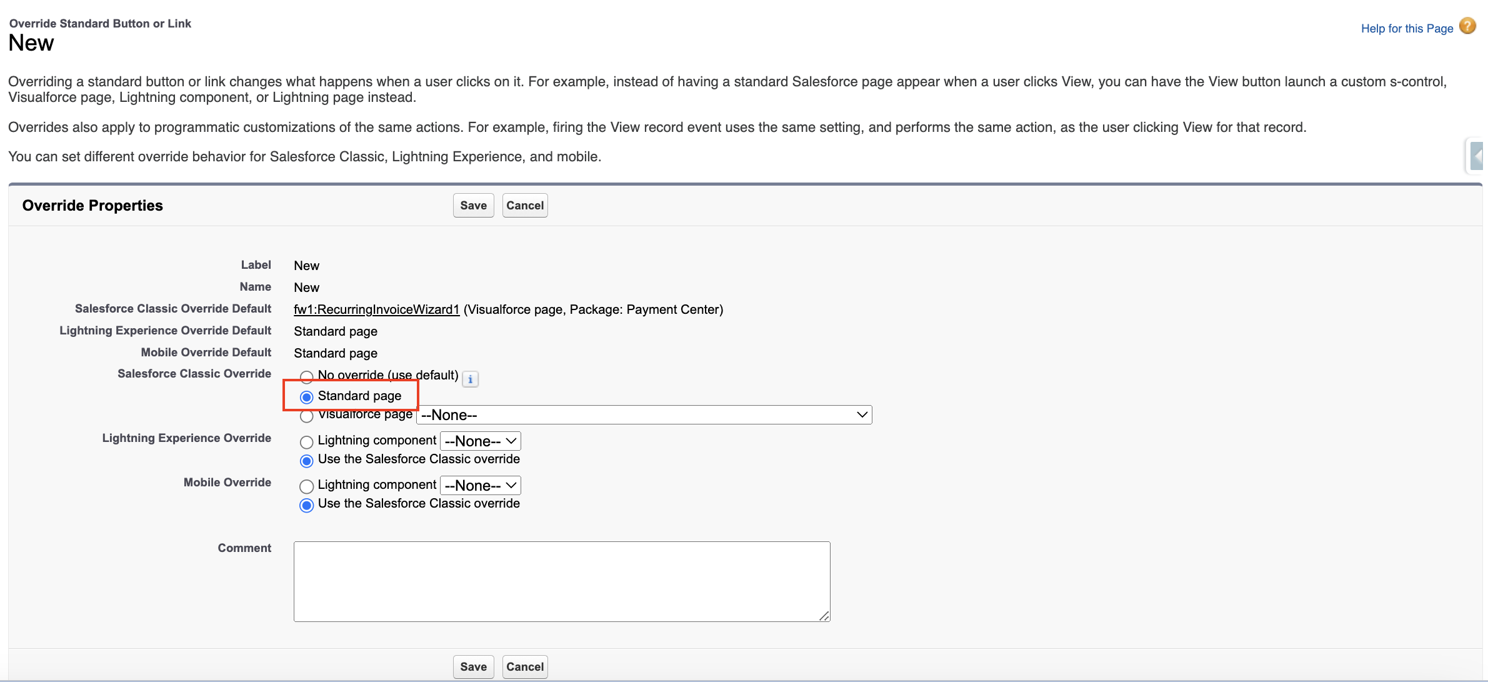
Task: Open Mobile Override Lightning component dropdown
Action: [x=480, y=486]
